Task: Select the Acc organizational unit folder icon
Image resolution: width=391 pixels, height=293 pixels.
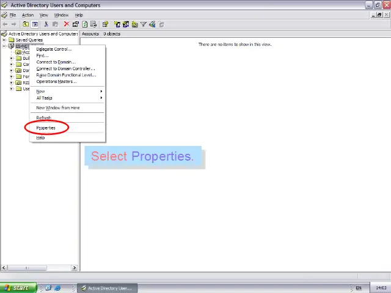Action: [18, 52]
